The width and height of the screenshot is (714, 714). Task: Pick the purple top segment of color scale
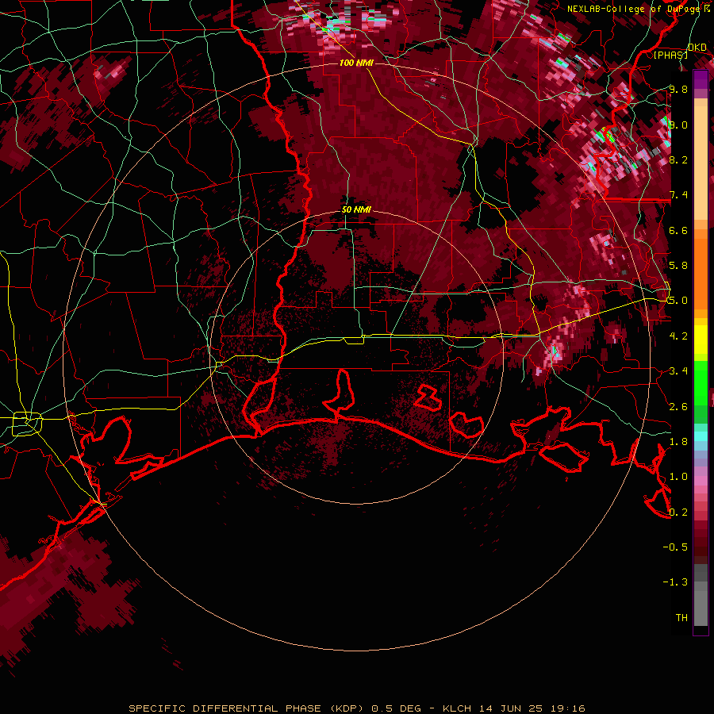click(701, 79)
